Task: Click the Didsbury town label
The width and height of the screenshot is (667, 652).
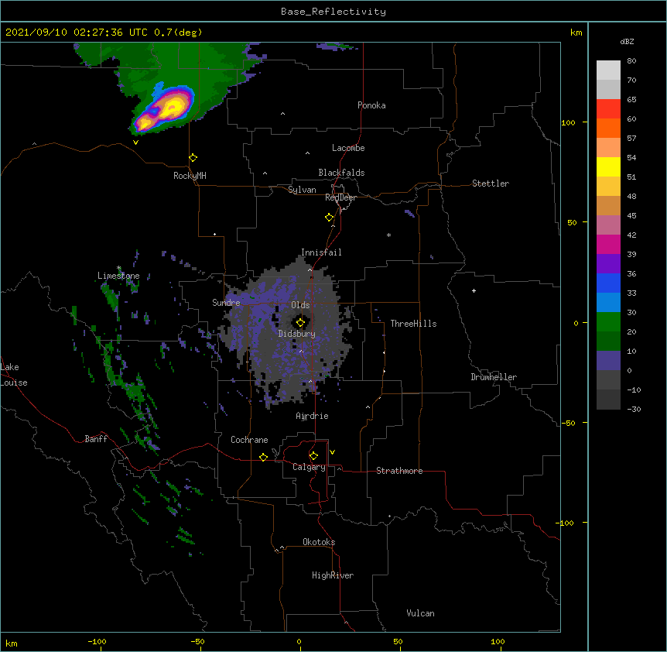Action: 297,334
